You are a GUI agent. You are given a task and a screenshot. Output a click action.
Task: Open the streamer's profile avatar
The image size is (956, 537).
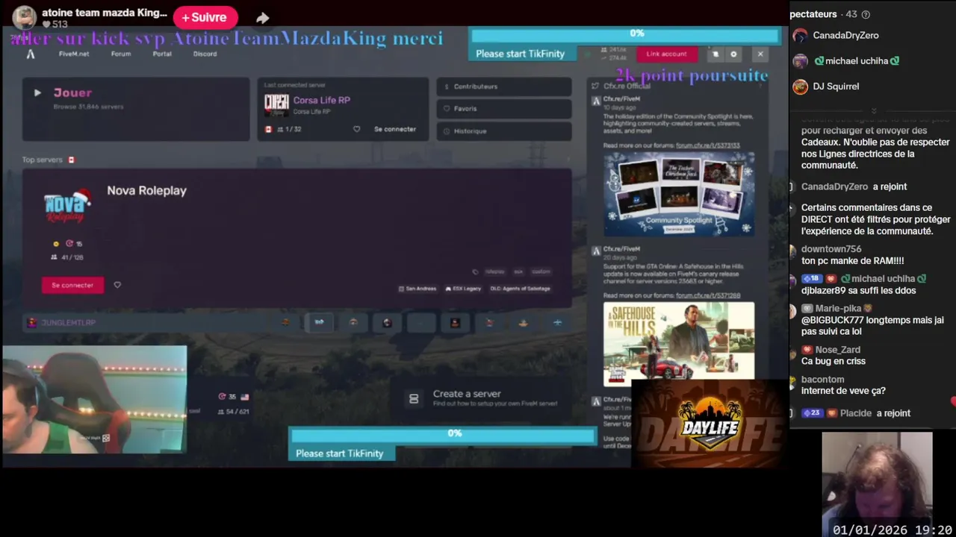pyautogui.click(x=24, y=17)
